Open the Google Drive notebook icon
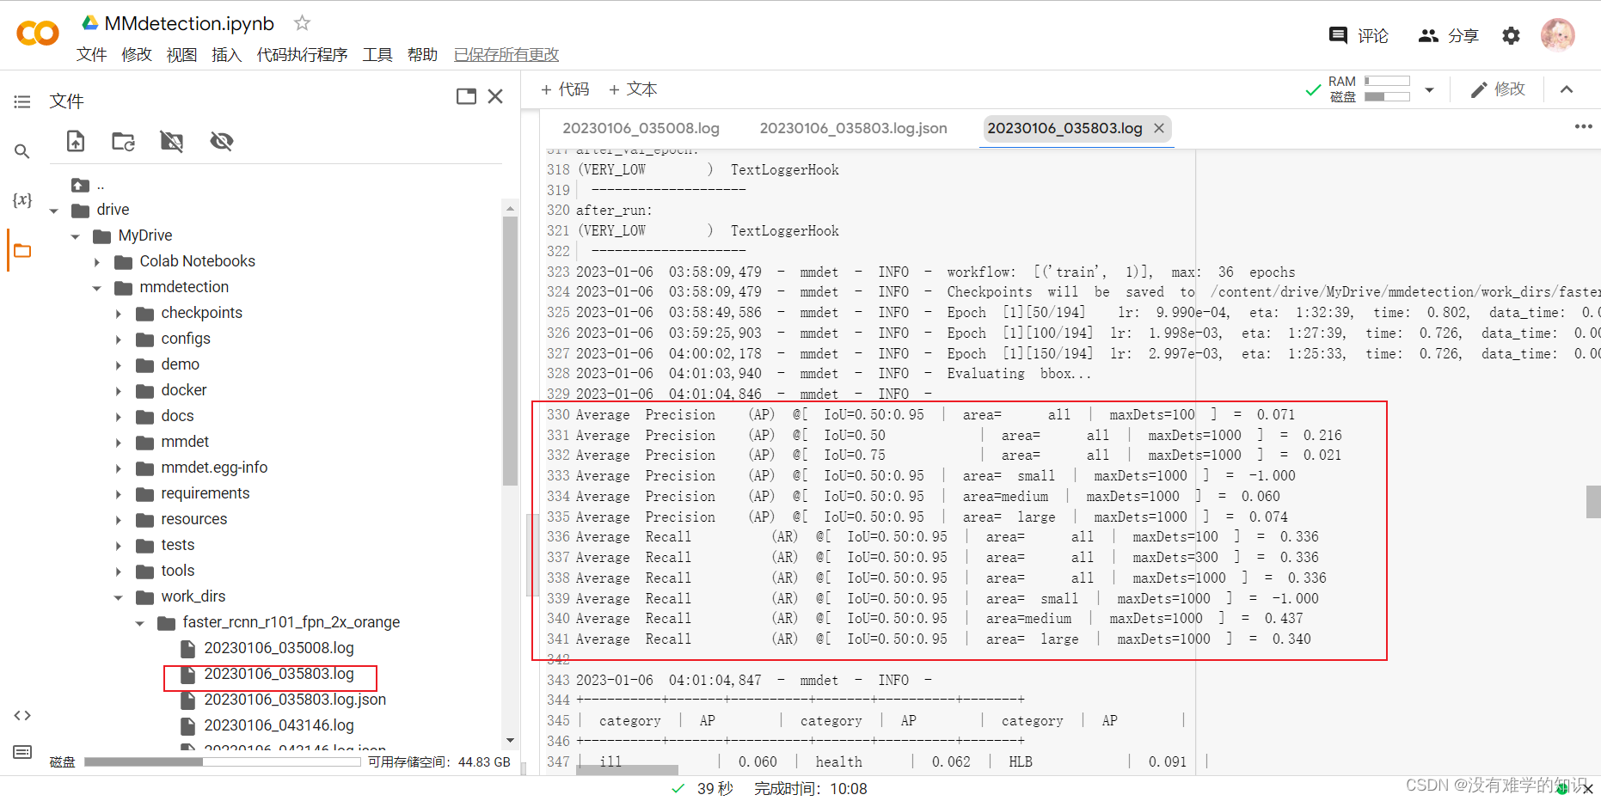Image resolution: width=1601 pixels, height=801 pixels. 89,22
